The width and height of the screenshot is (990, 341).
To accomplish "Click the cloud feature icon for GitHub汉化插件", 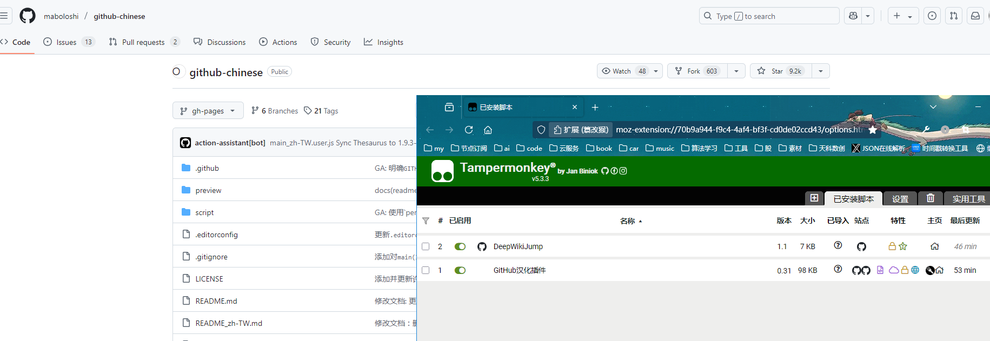I will [894, 270].
